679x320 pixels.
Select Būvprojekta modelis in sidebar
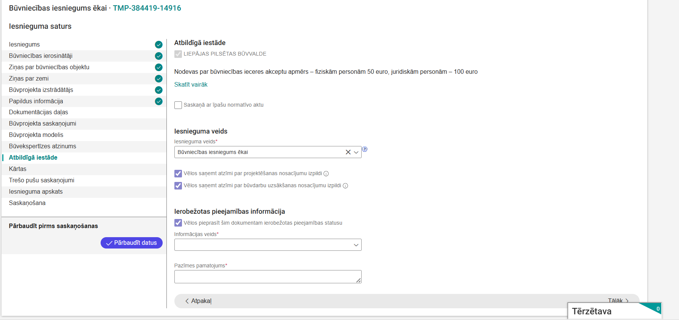(x=36, y=135)
